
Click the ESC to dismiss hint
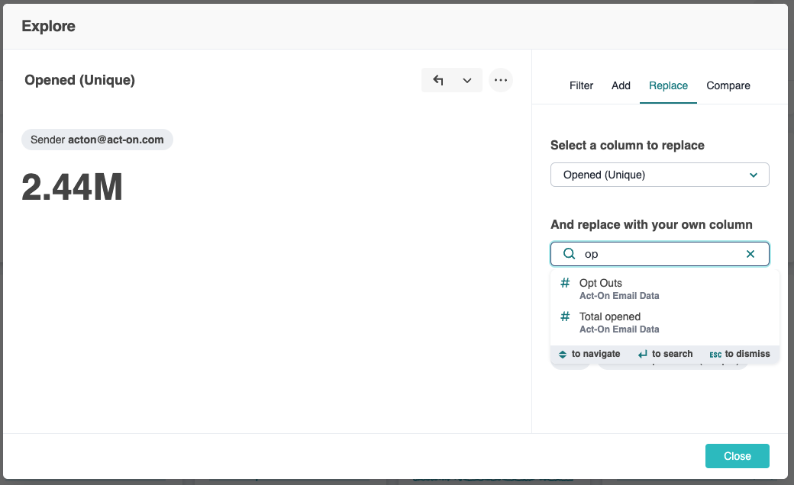coord(739,354)
